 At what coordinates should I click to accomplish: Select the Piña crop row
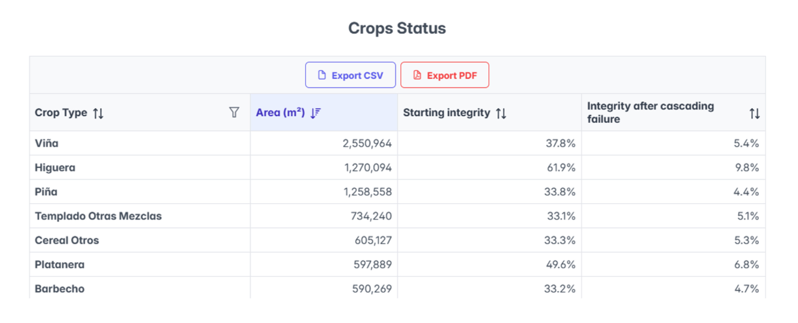click(46, 192)
